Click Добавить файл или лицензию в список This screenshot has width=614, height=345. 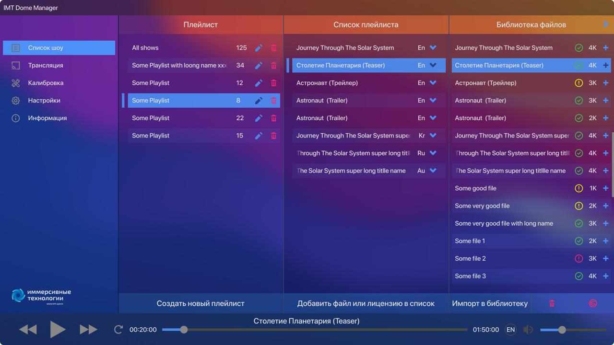pyautogui.click(x=366, y=303)
